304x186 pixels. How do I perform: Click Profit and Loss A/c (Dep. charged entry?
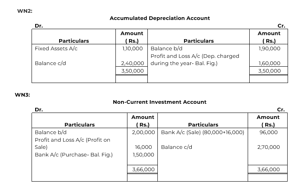pos(195,56)
